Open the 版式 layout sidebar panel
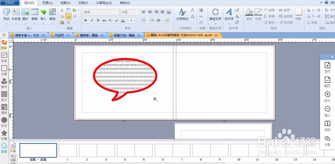The image size is (335, 164). (x=4, y=96)
